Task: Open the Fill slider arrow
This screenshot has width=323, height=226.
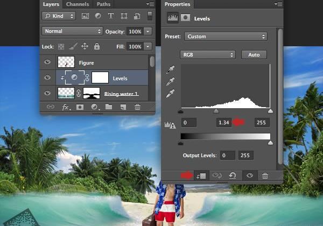Action: [148, 46]
